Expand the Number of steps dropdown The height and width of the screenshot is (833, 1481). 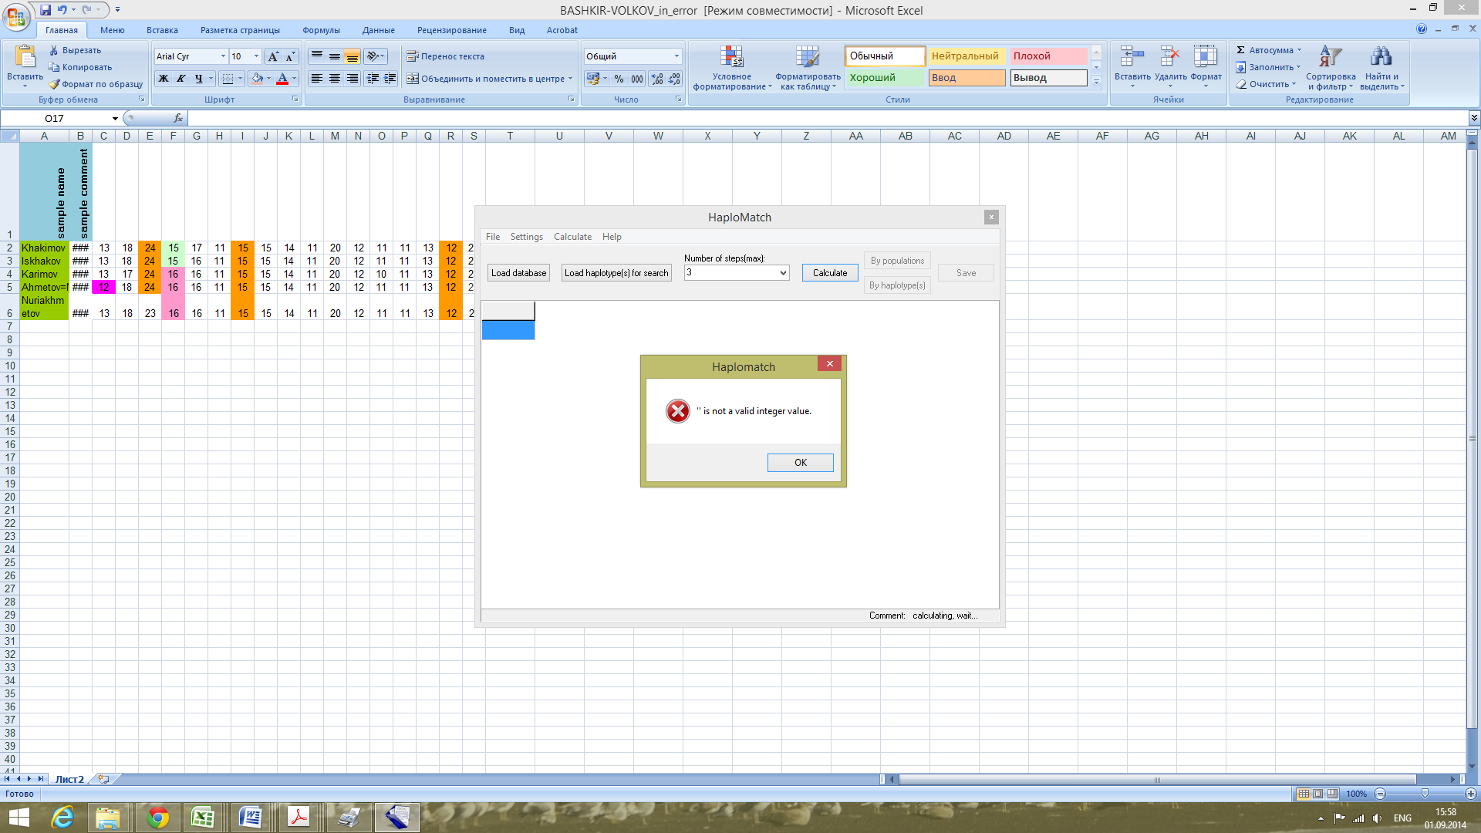tap(783, 272)
